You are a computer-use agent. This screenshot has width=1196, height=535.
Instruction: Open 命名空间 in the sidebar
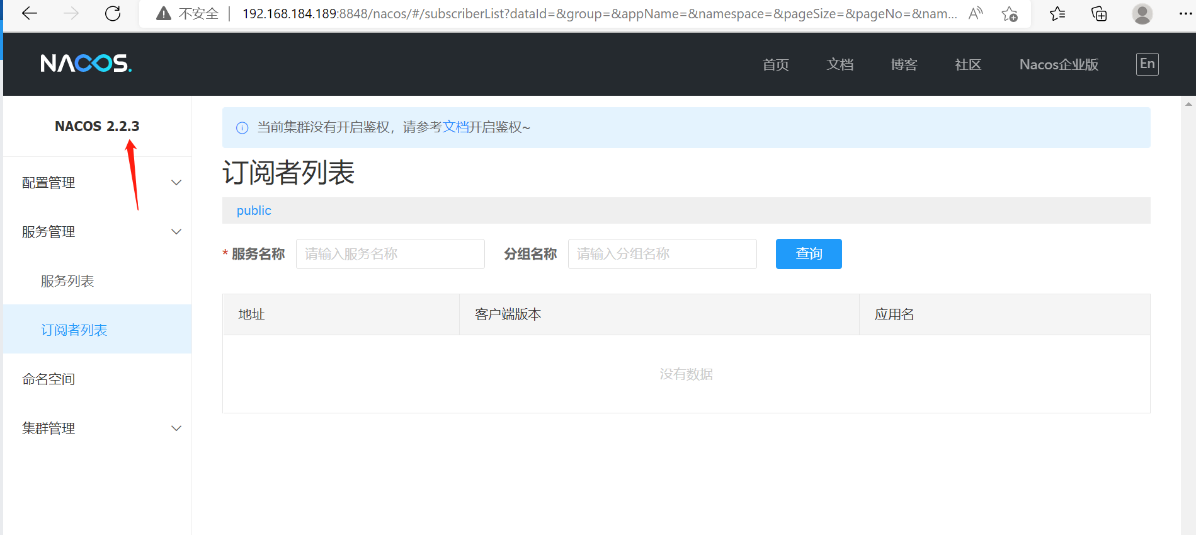click(x=98, y=379)
